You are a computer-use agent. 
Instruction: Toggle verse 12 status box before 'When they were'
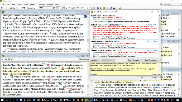(11, 77)
